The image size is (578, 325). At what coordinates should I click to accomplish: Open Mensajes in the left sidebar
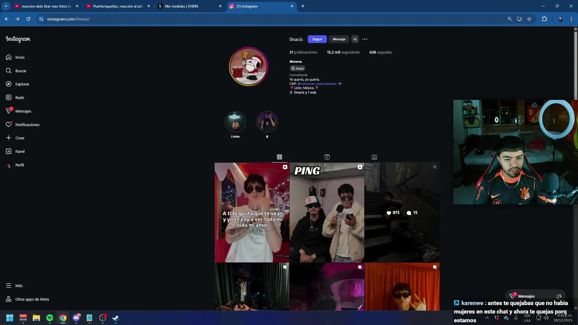coord(18,111)
